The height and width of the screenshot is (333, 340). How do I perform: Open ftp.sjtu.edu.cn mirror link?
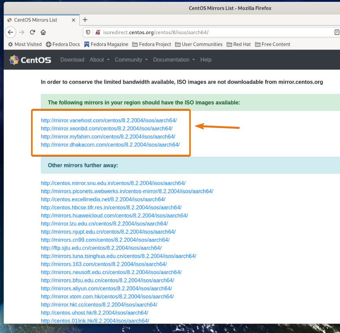101,248
